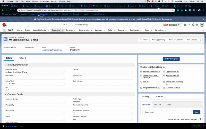Open the Setup gear icon
This screenshot has width=206, height=129.
(193, 25)
